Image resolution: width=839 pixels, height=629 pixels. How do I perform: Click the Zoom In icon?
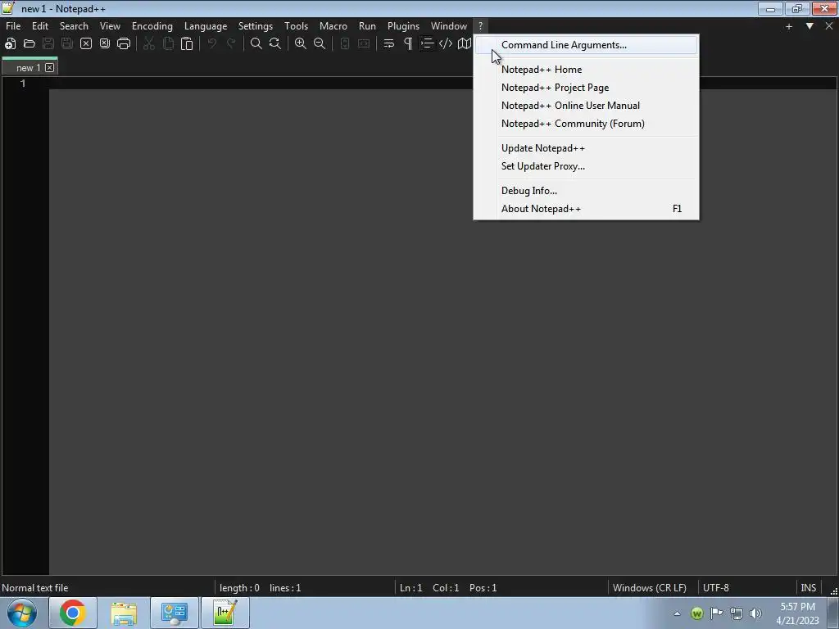[x=301, y=44]
